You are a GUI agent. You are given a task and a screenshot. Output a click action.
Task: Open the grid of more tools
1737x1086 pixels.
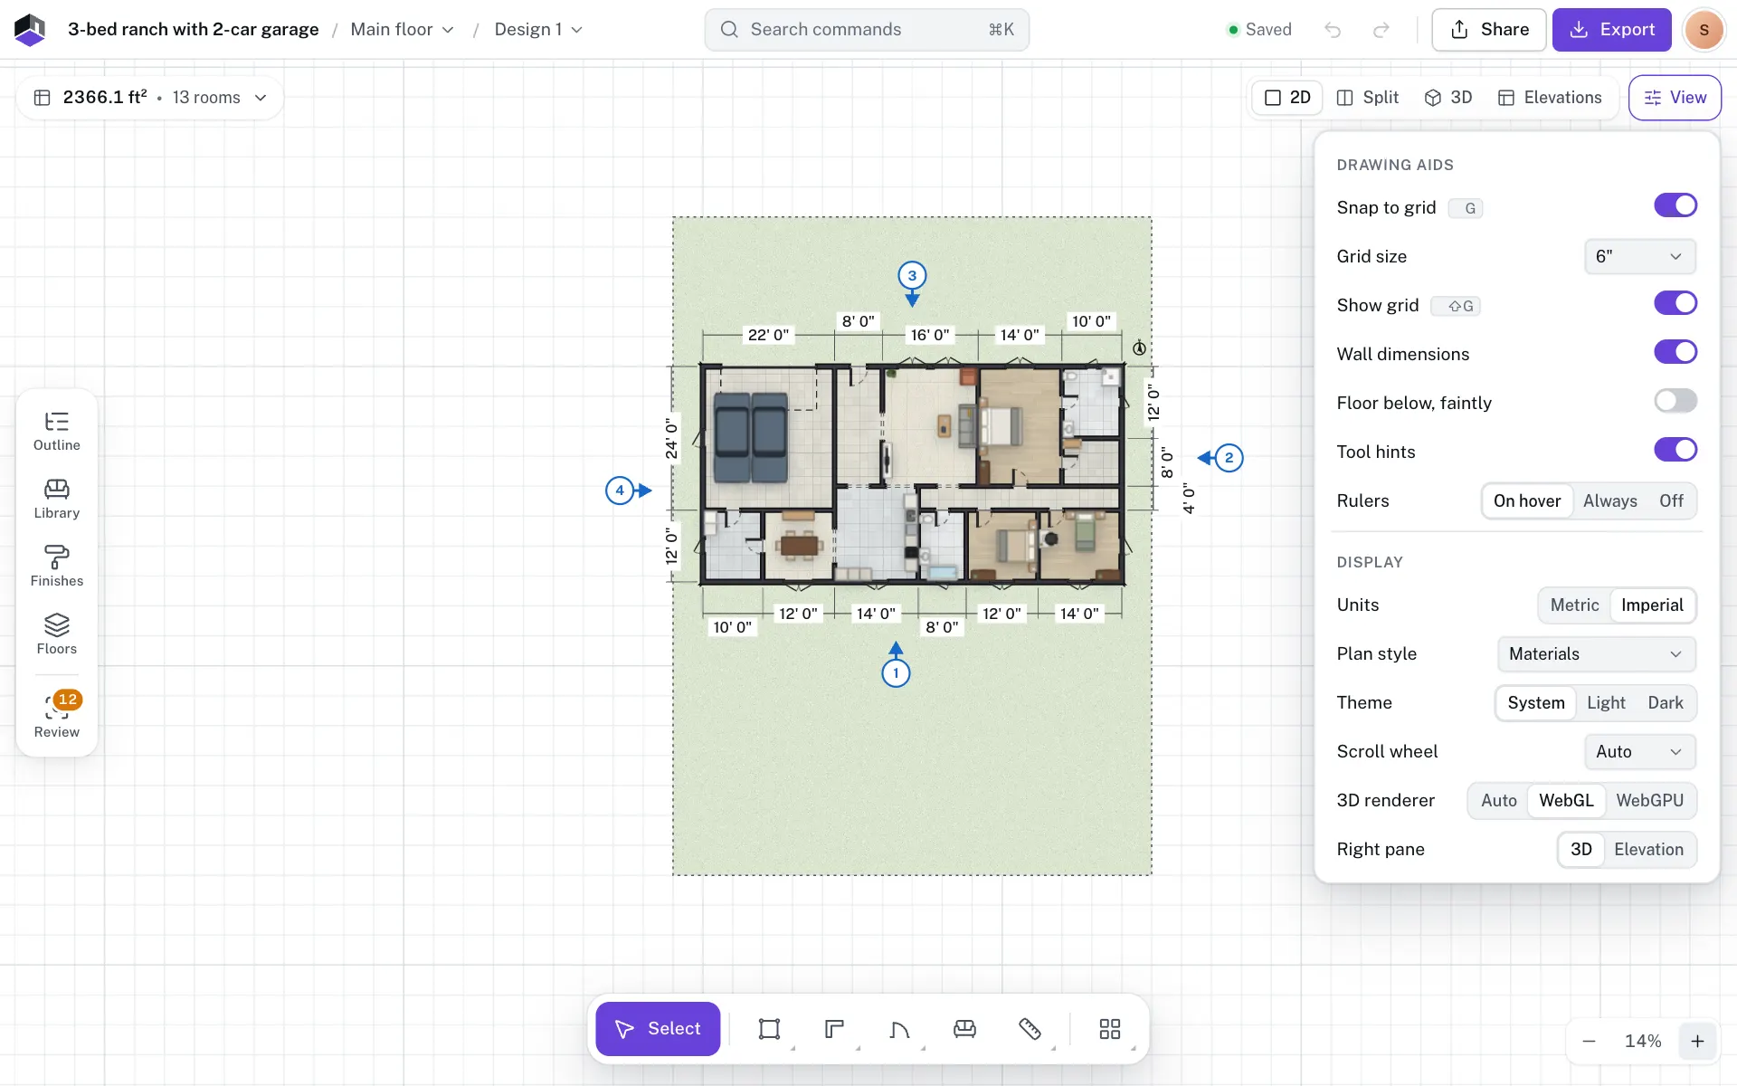tap(1109, 1029)
